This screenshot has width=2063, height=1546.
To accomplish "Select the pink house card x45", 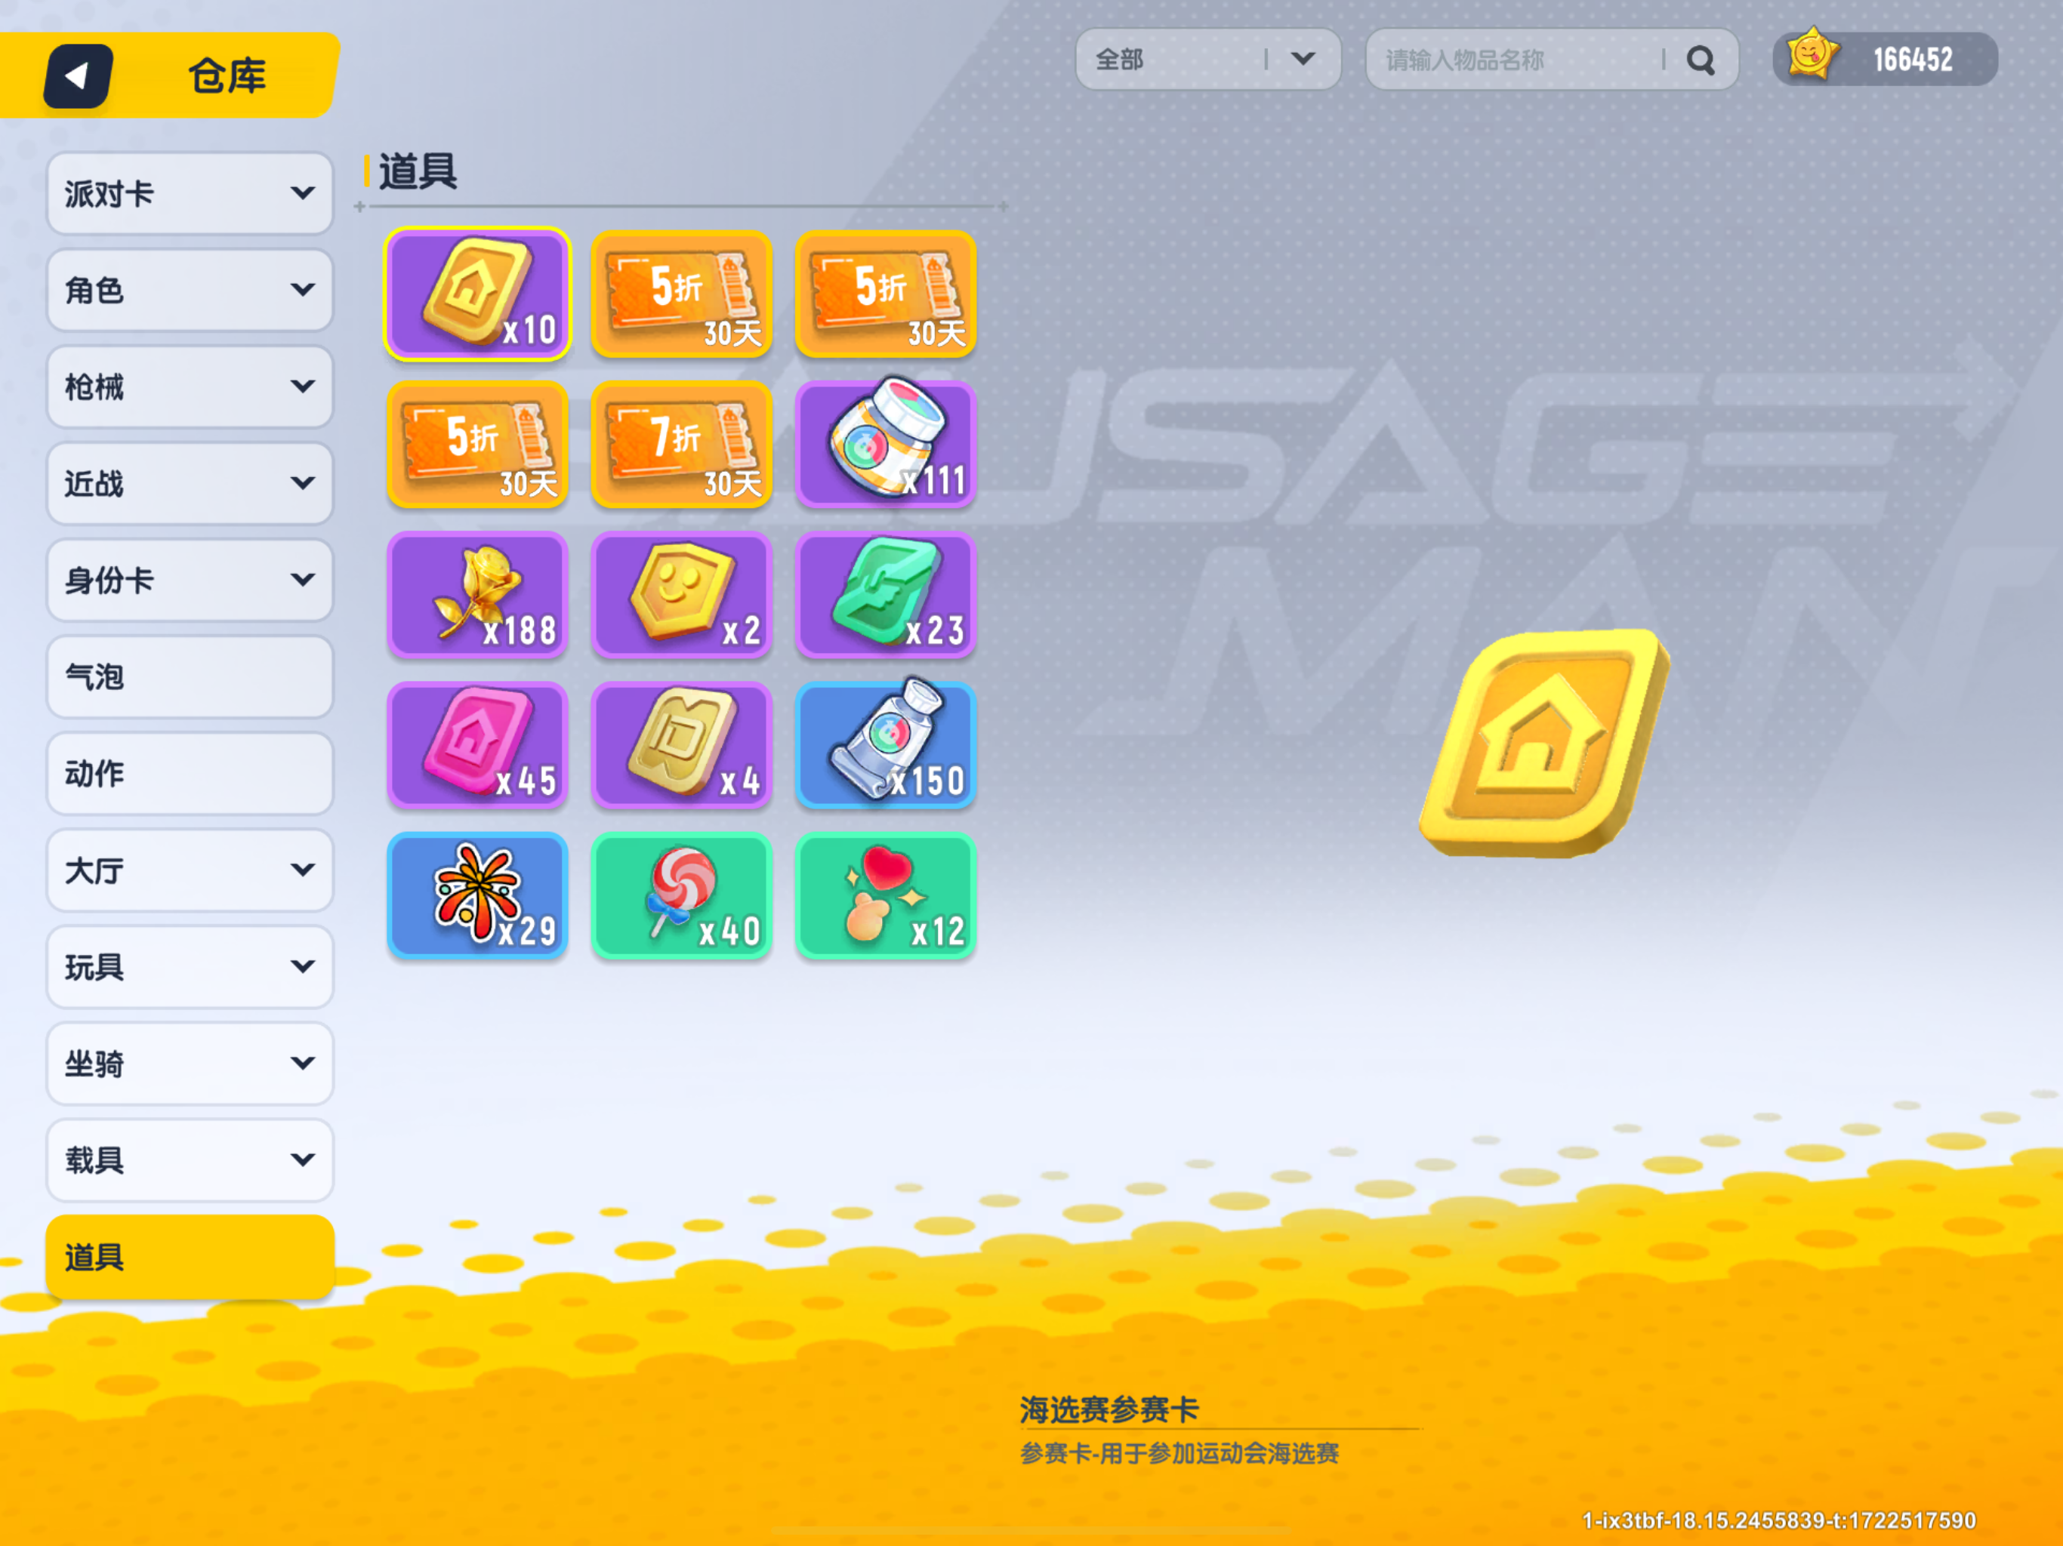I will tap(477, 745).
